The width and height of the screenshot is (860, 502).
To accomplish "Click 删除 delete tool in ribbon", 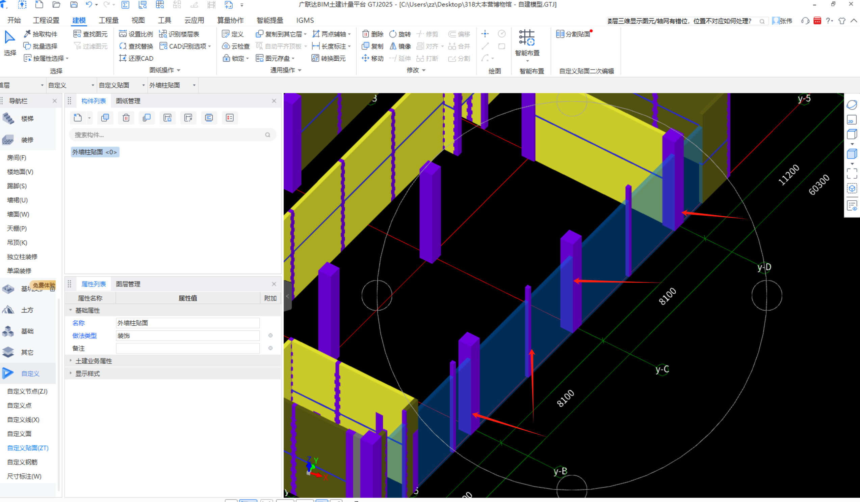I will (373, 34).
